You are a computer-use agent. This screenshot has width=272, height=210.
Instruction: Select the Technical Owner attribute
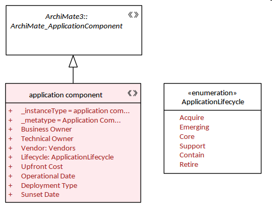pyautogui.click(x=47, y=139)
